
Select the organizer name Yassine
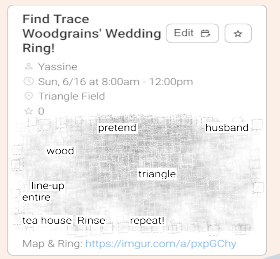[58, 66]
